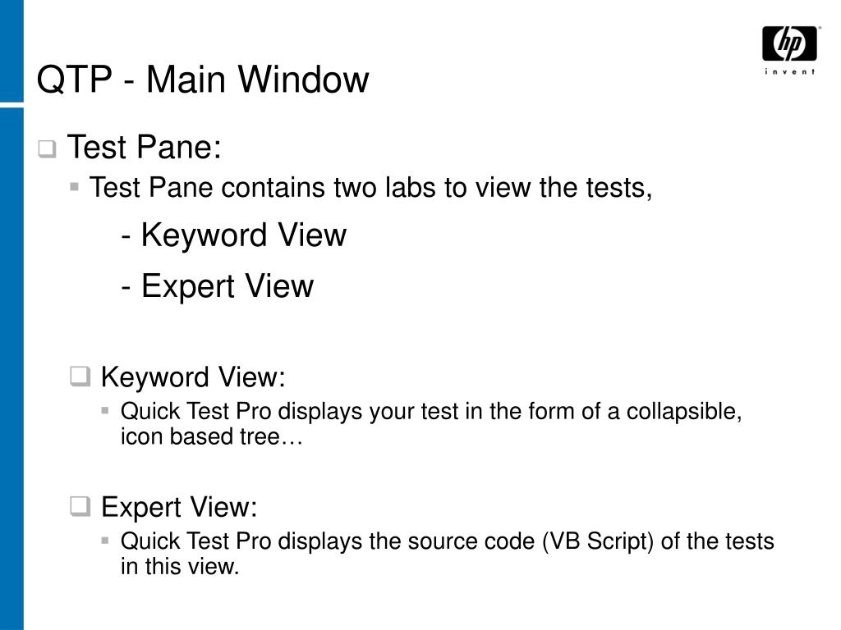The width and height of the screenshot is (841, 630).
Task: Click the slide title 'QTP - Main Window'
Action: [203, 80]
